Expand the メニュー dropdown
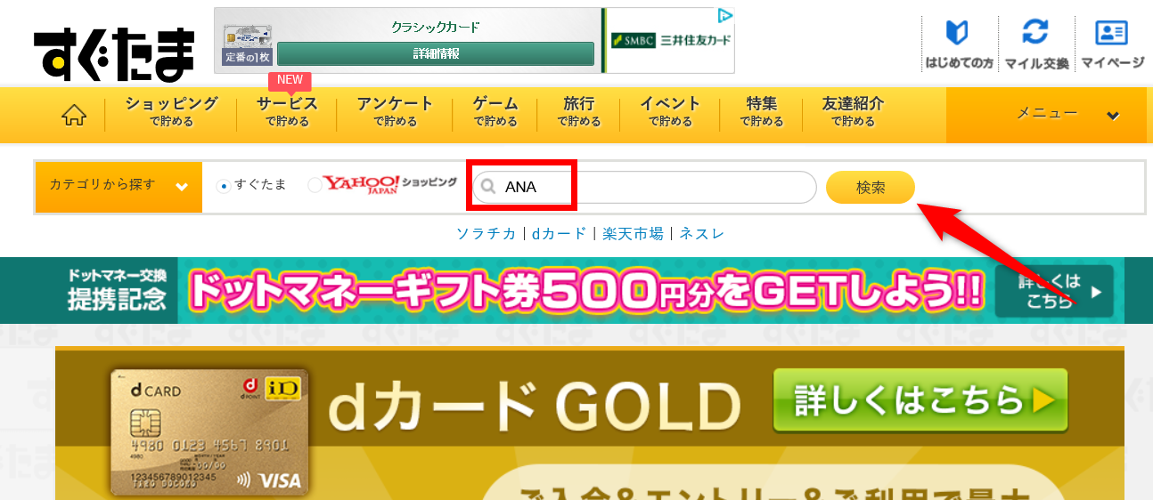Screen dimensions: 1153x500 (x=1048, y=115)
